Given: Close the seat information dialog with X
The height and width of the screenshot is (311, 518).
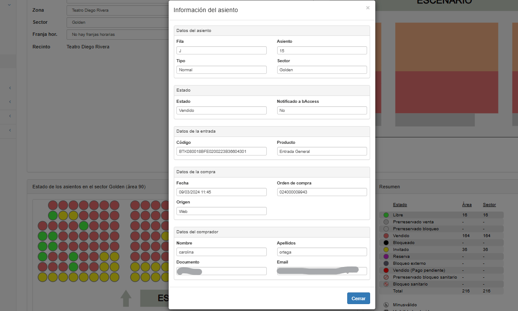Looking at the screenshot, I should [368, 8].
